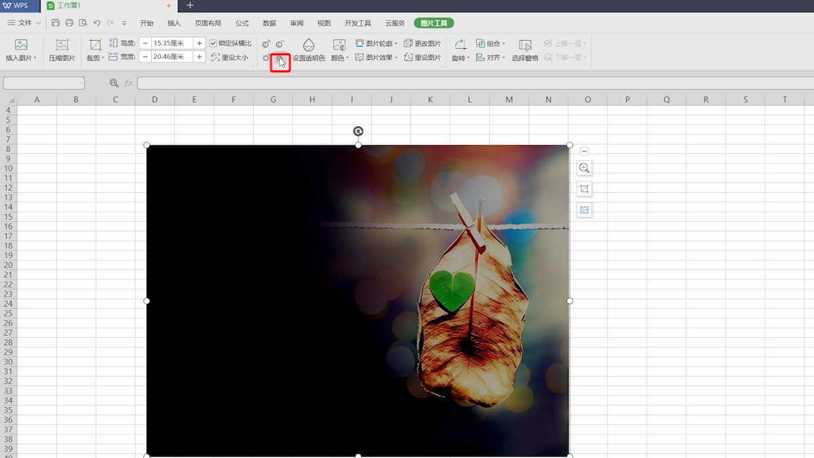Click the plus stepper for height (高度)

[199, 43]
